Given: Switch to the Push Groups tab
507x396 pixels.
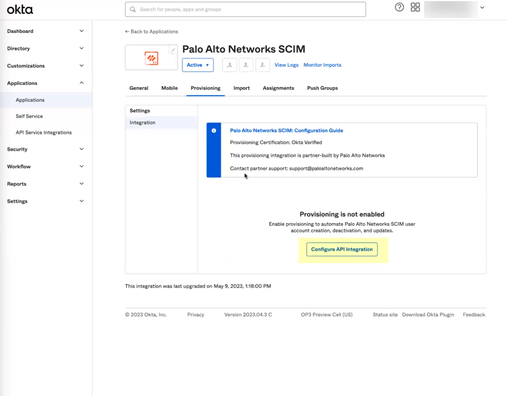Looking at the screenshot, I should pyautogui.click(x=322, y=88).
